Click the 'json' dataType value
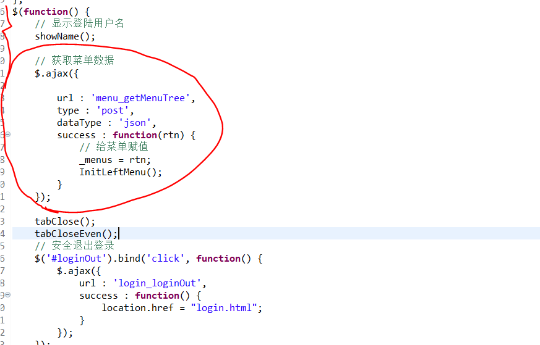This screenshot has height=345, width=540. point(135,123)
